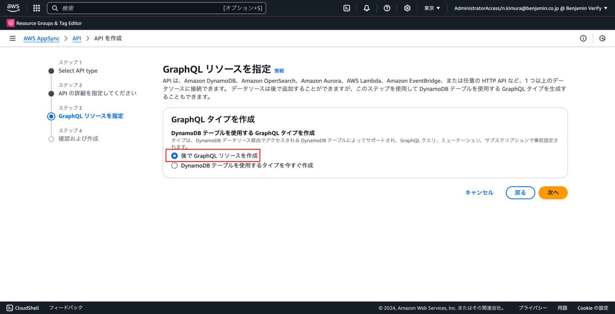Image resolution: width=615 pixels, height=314 pixels.
Task: Click the AWS home logo
Action: [13, 8]
